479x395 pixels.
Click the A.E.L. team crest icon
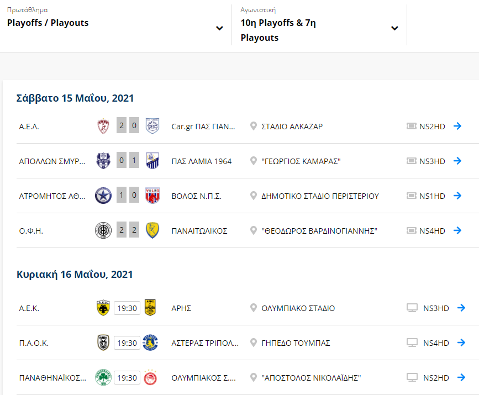pyautogui.click(x=103, y=127)
